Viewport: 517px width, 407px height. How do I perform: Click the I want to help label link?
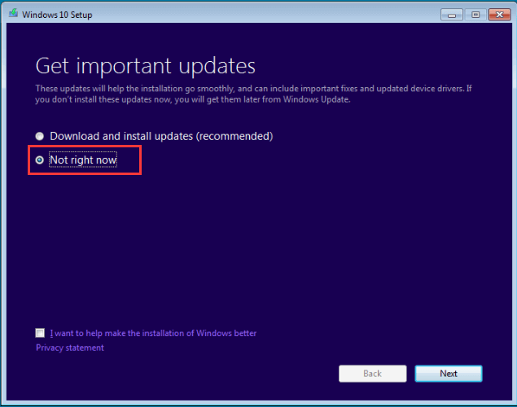coord(153,333)
